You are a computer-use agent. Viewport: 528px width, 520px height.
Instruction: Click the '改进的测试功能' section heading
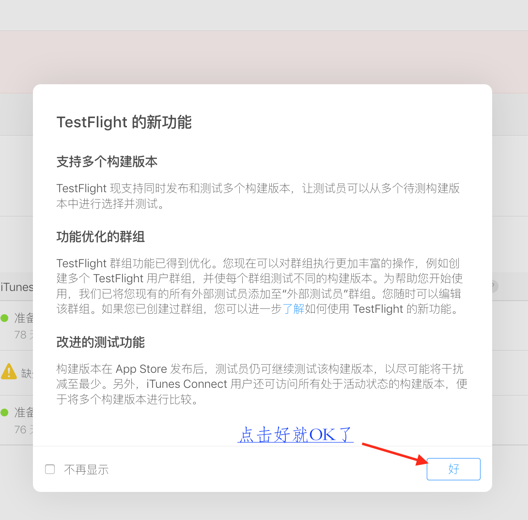pyautogui.click(x=101, y=342)
